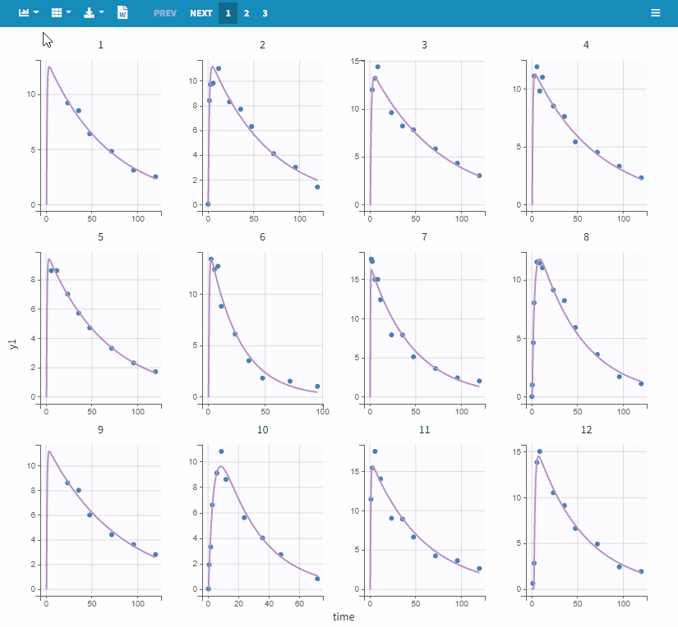Go to the NEXT page
Screen dimensions: 678x627
coord(201,13)
